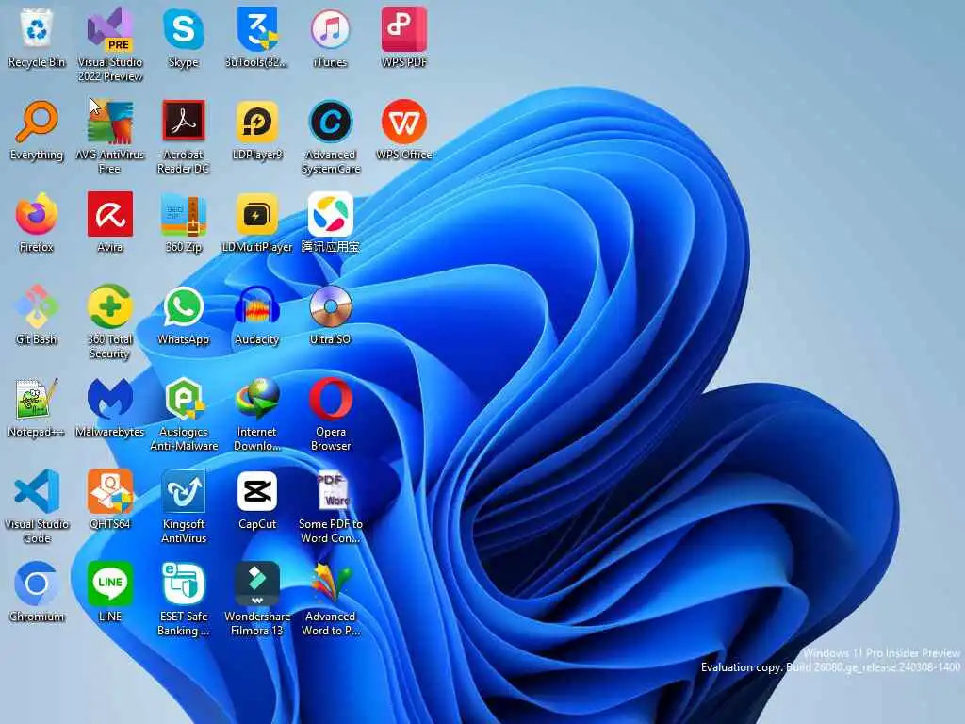Select Wondershare Filmora 13 icon
965x724 pixels.
[257, 584]
